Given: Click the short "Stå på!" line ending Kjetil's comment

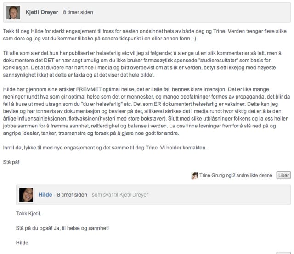Looking at the screenshot, I should [11, 162].
